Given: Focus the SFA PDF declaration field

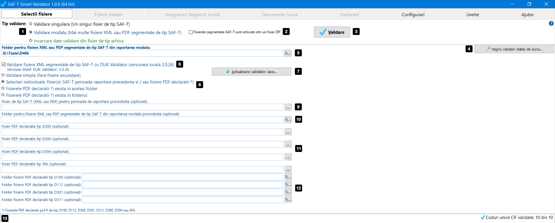Looking at the screenshot, I should pyautogui.click(x=142, y=170).
